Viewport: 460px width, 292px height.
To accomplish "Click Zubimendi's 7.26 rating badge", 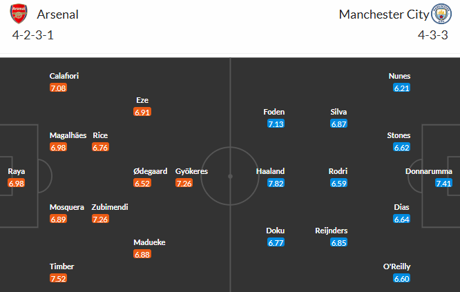I will pos(102,219).
